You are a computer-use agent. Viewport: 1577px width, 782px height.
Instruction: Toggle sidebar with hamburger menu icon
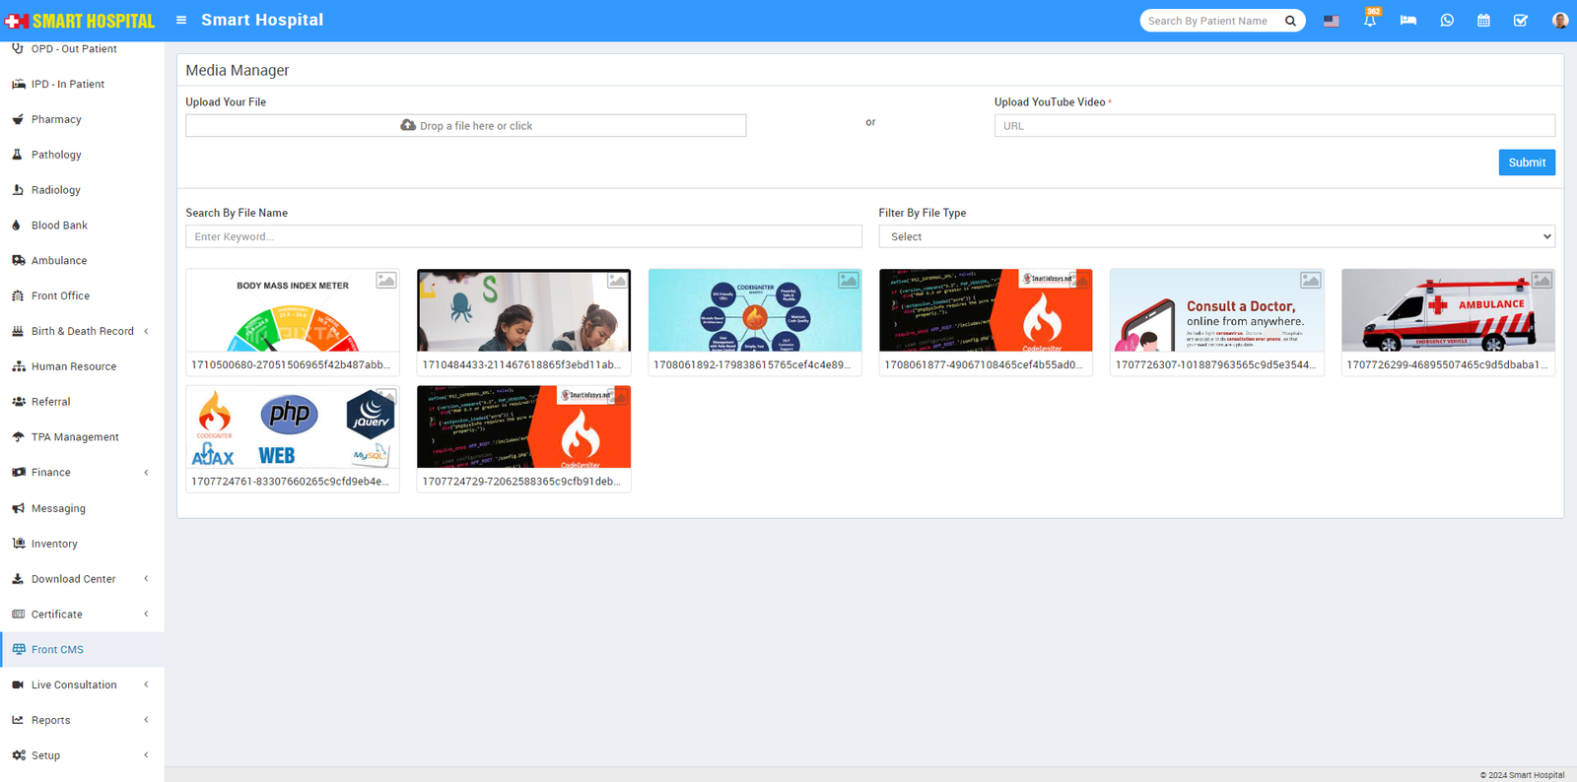pyautogui.click(x=181, y=20)
